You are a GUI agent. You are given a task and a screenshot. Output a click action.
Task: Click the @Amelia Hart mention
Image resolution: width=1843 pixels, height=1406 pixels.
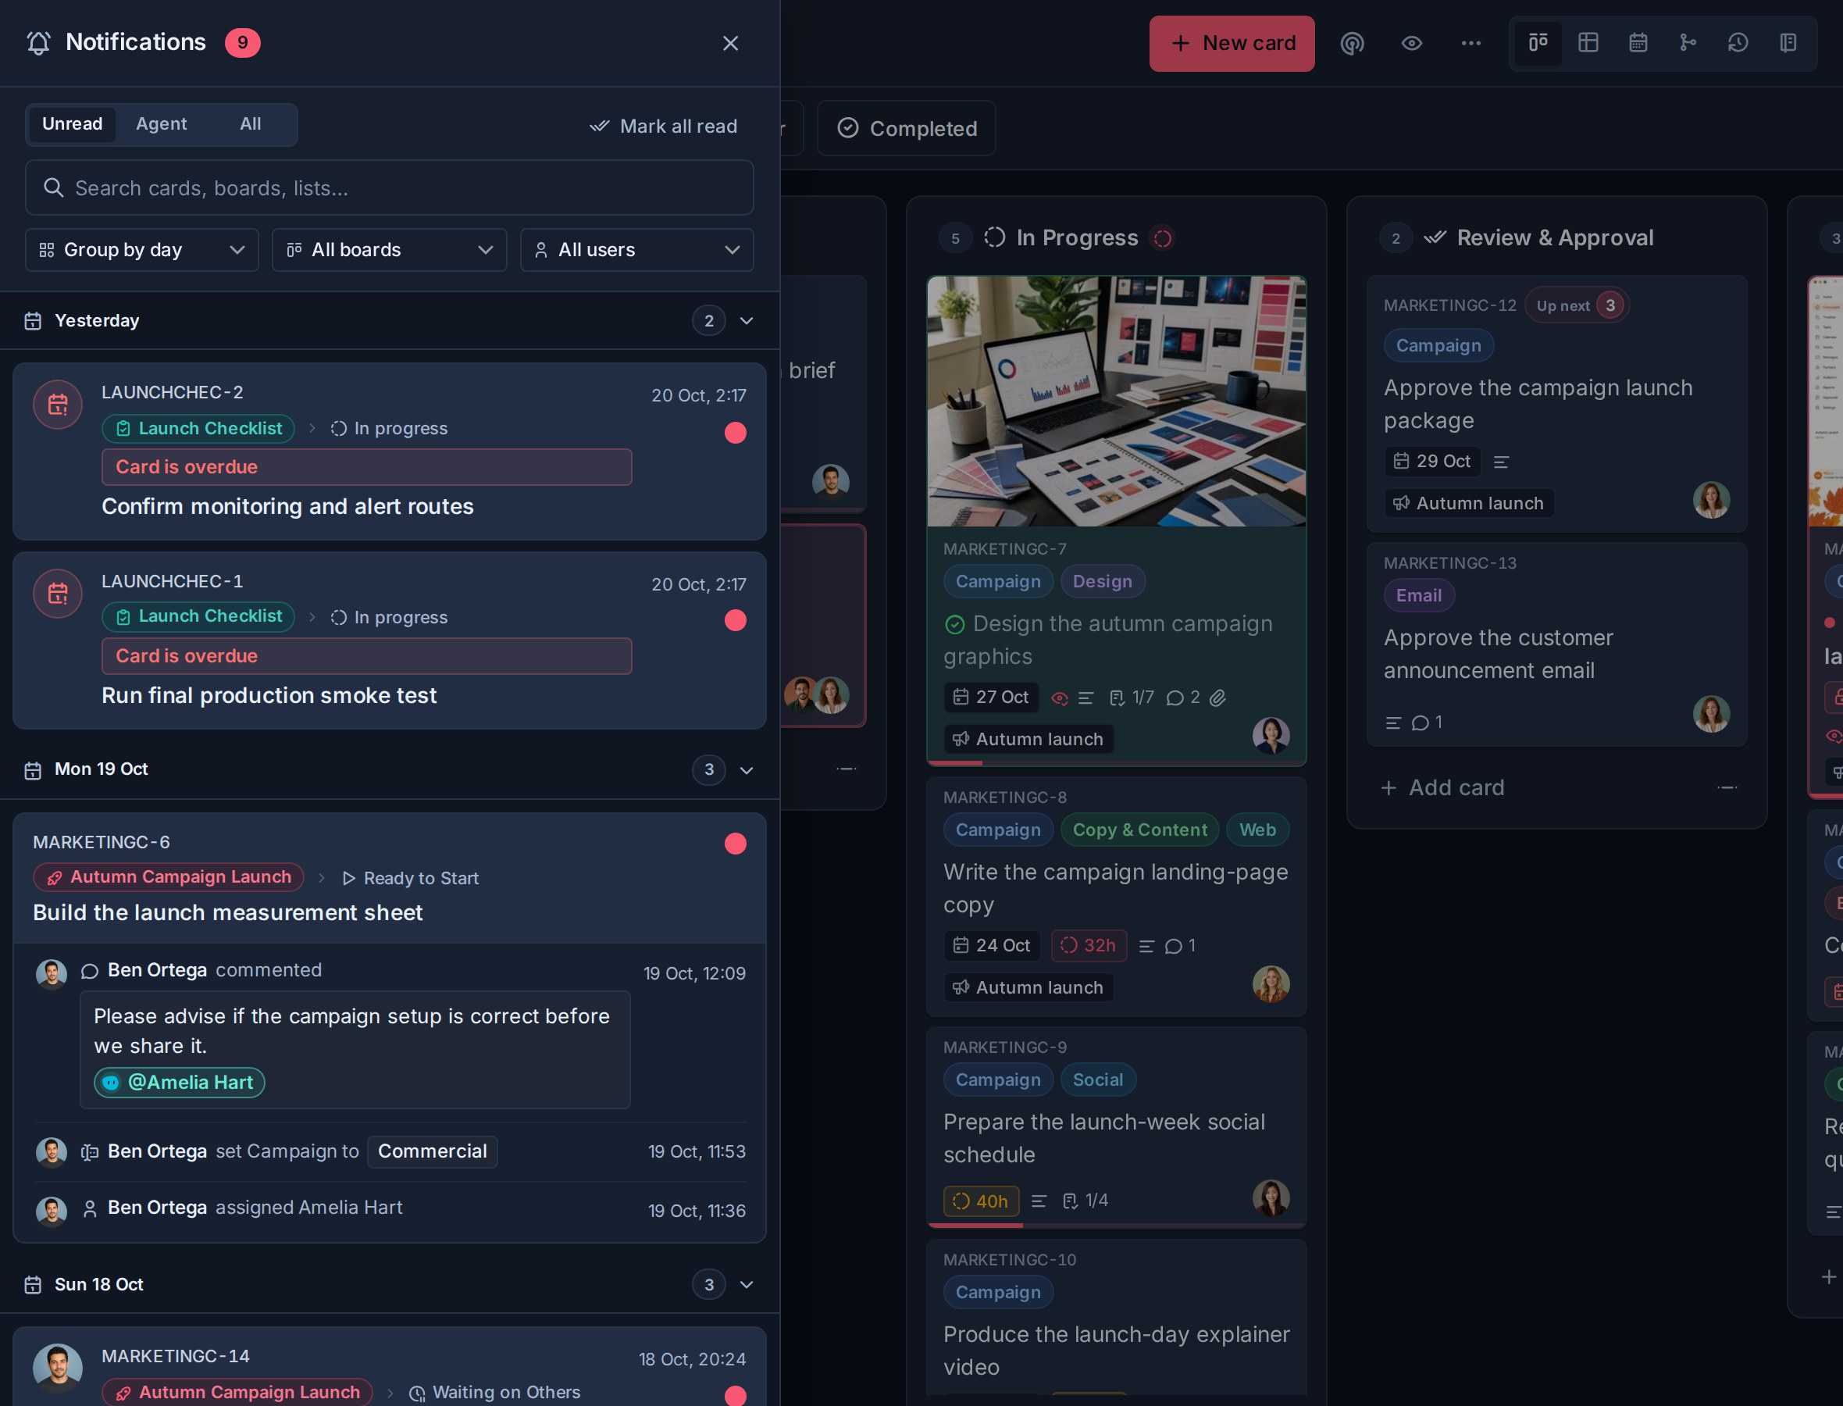[x=179, y=1081]
